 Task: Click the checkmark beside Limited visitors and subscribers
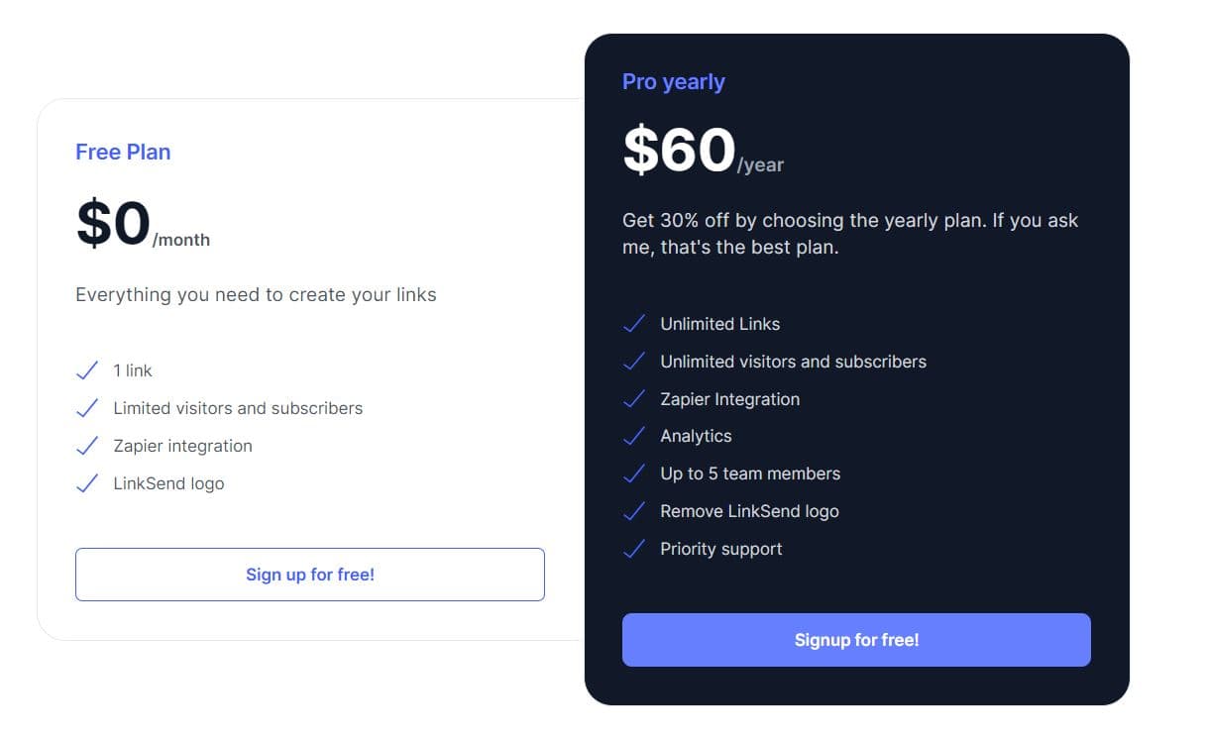pyautogui.click(x=87, y=408)
